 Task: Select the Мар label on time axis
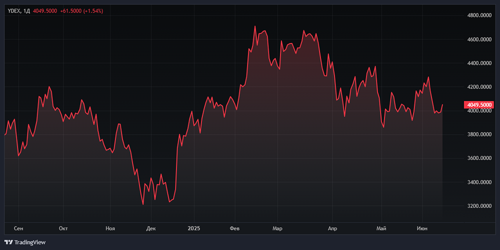tap(277, 228)
